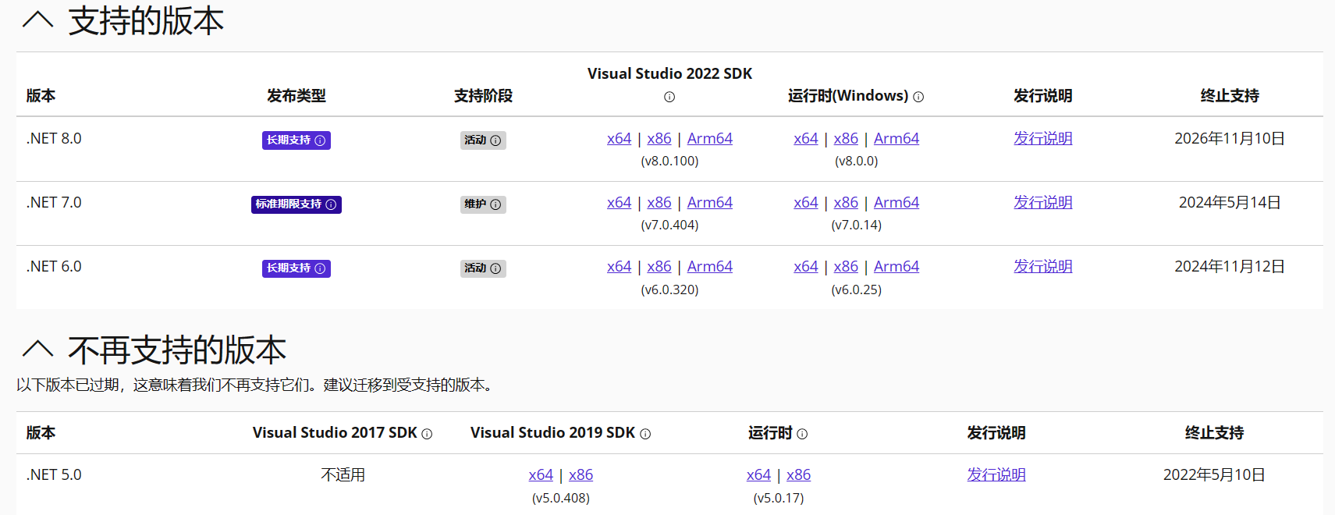Download .NET 5.0 runtime x86 link

pyautogui.click(x=798, y=474)
